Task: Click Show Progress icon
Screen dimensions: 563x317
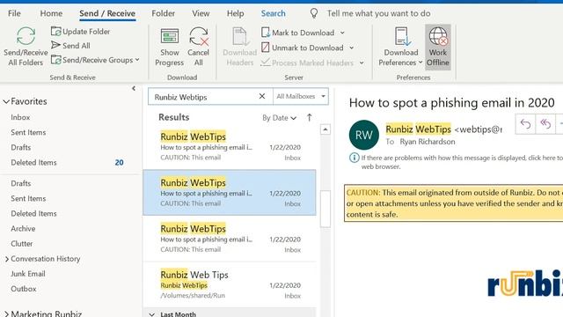Action: click(x=170, y=37)
